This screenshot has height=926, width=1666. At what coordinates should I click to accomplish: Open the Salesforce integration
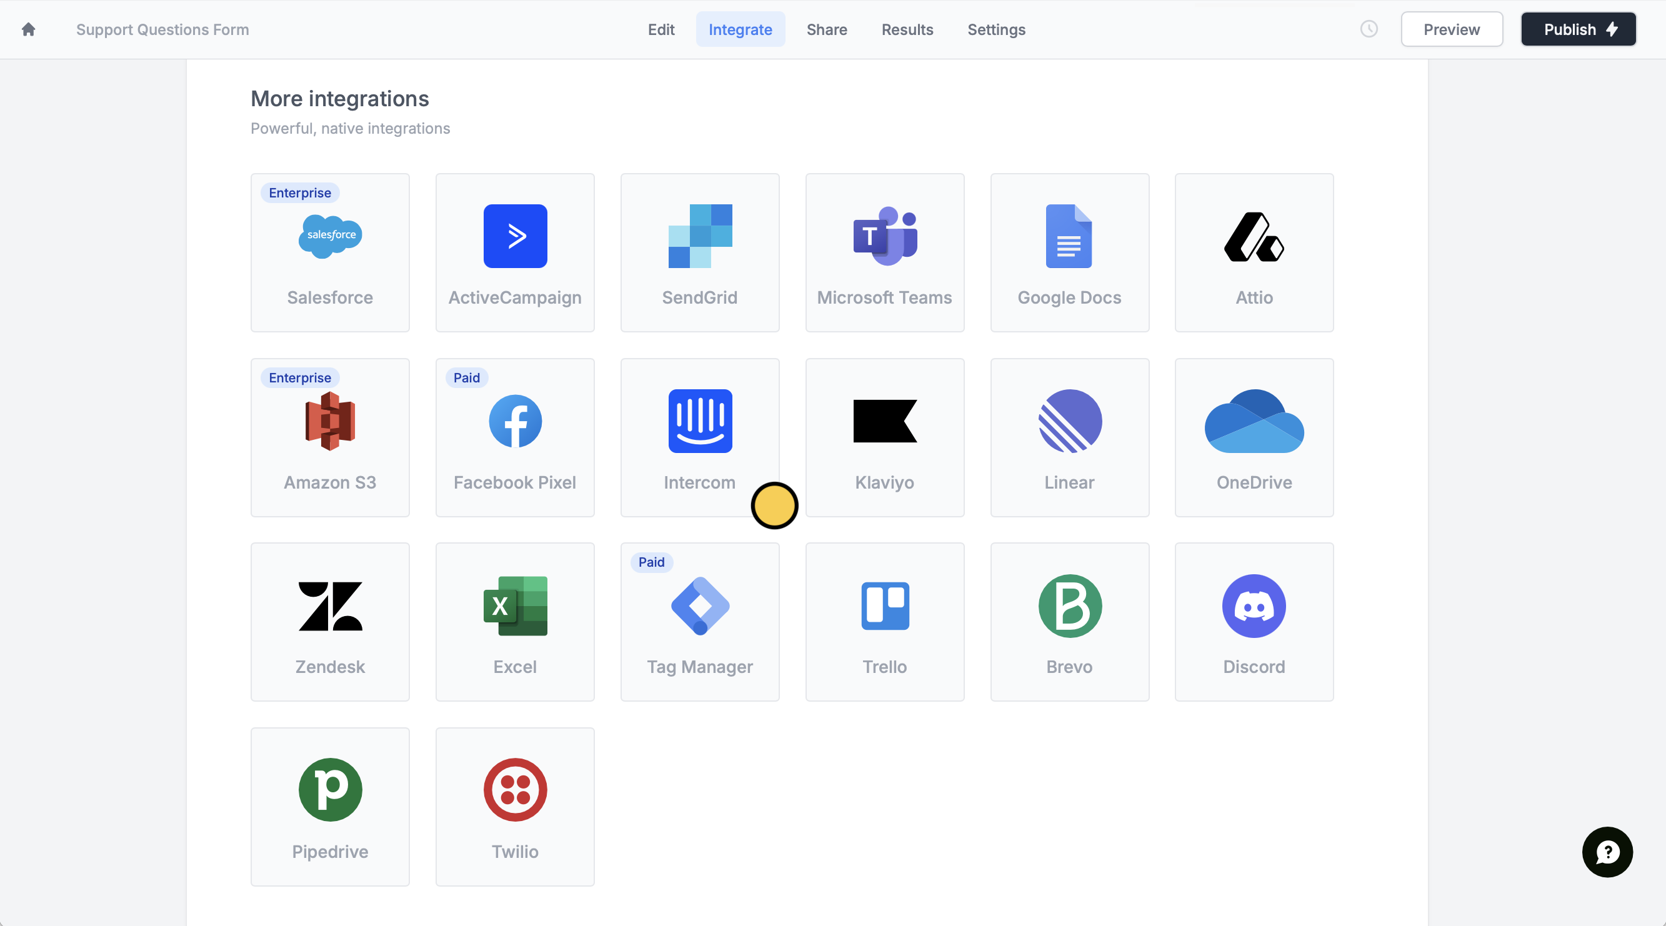point(330,253)
